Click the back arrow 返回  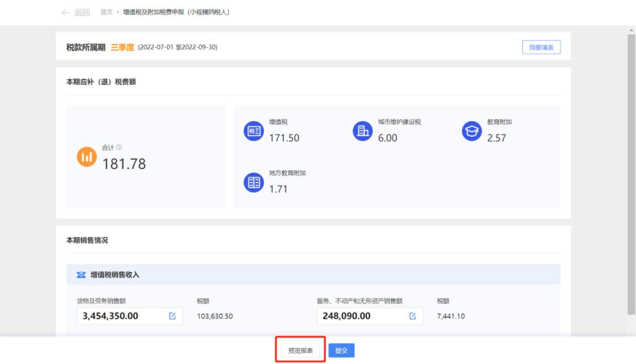[x=75, y=12]
